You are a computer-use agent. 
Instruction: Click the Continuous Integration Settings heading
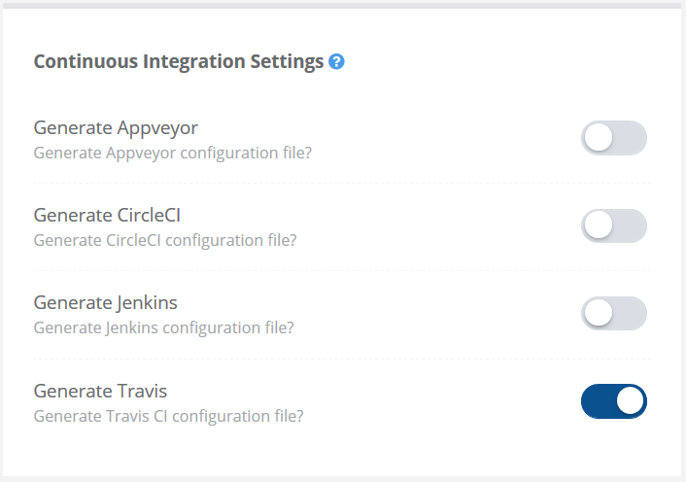coord(178,62)
